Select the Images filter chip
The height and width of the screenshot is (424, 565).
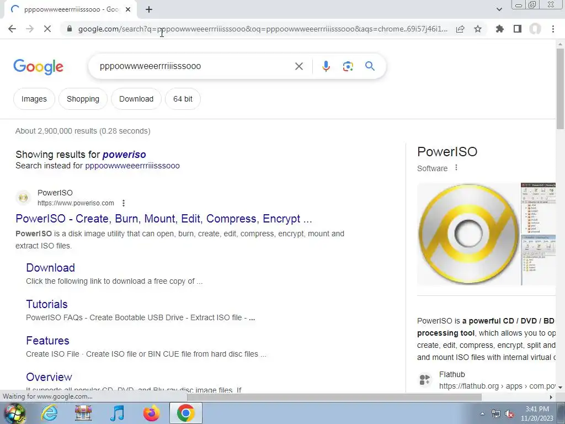[34, 99]
